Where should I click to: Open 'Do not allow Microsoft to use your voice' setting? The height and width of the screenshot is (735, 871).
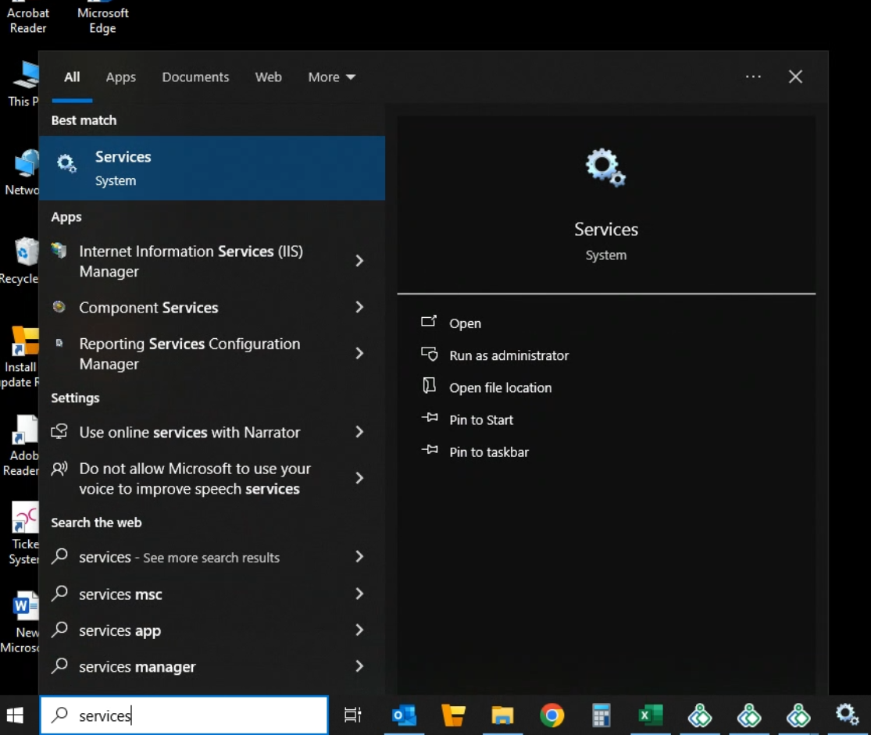point(195,478)
